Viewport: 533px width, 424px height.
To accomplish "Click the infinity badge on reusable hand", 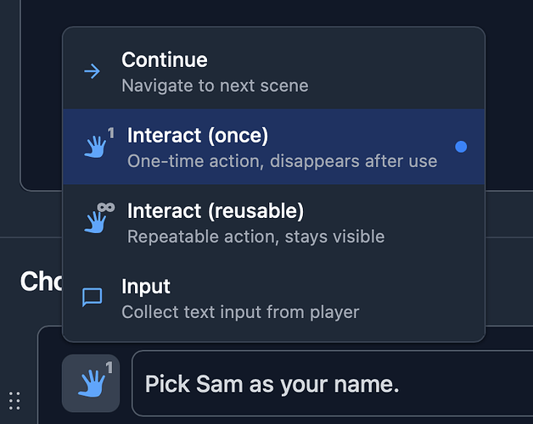I will coord(105,206).
